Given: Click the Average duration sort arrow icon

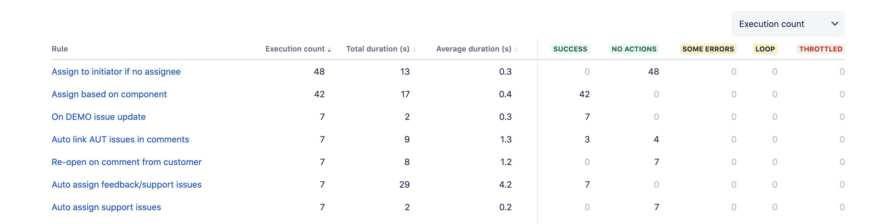Looking at the screenshot, I should (x=516, y=50).
